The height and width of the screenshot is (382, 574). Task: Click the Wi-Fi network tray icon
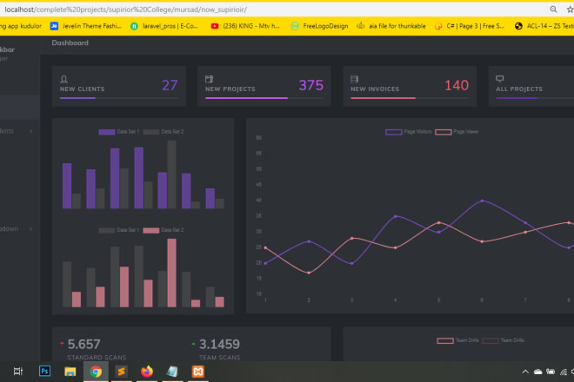tap(564, 372)
